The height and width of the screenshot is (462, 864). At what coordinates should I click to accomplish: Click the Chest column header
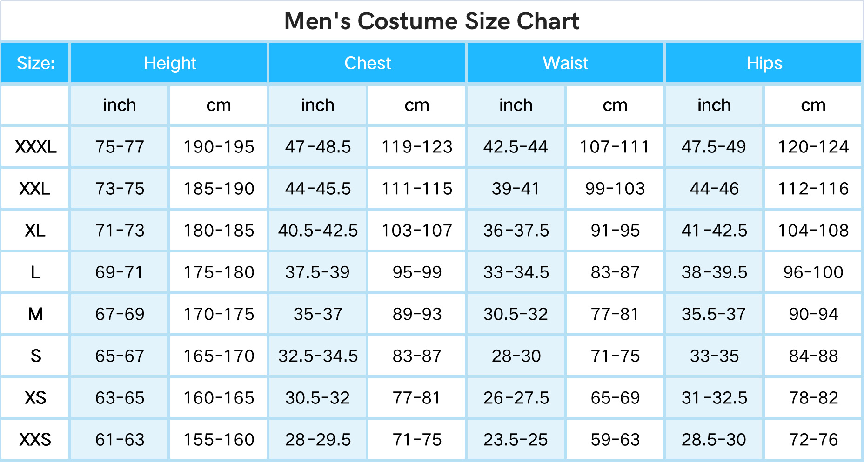pos(367,63)
